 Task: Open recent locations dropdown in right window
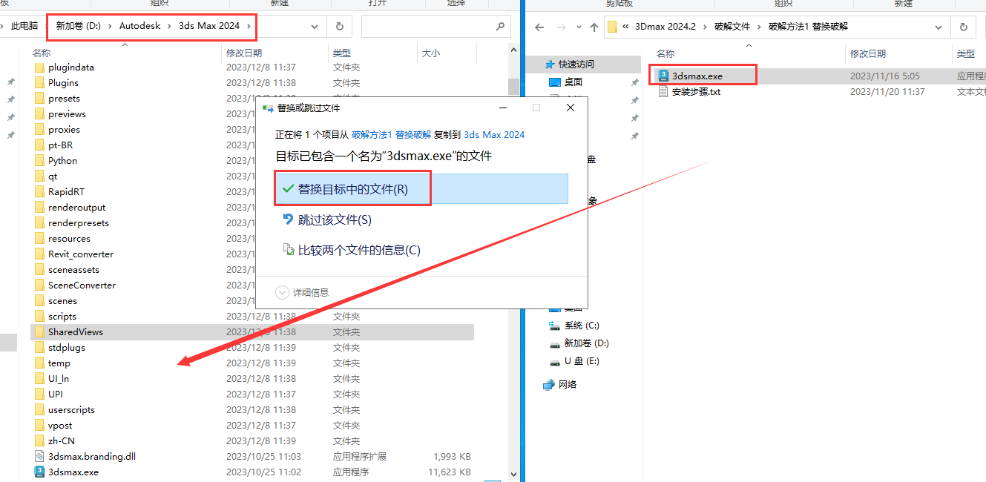(577, 27)
